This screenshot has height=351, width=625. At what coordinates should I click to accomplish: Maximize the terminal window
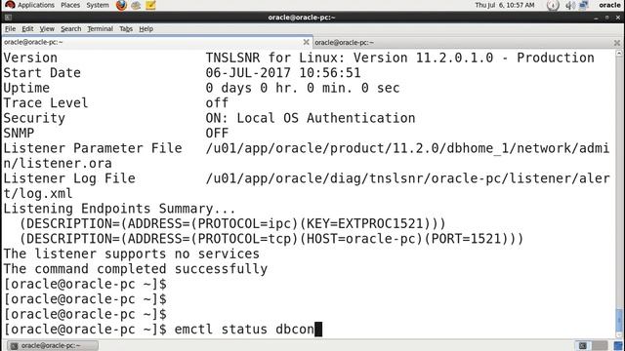[606, 18]
